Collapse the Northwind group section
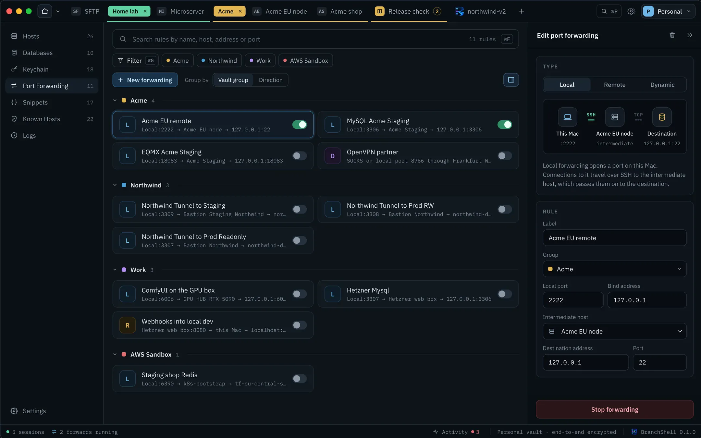Image resolution: width=701 pixels, height=438 pixels. pyautogui.click(x=115, y=185)
